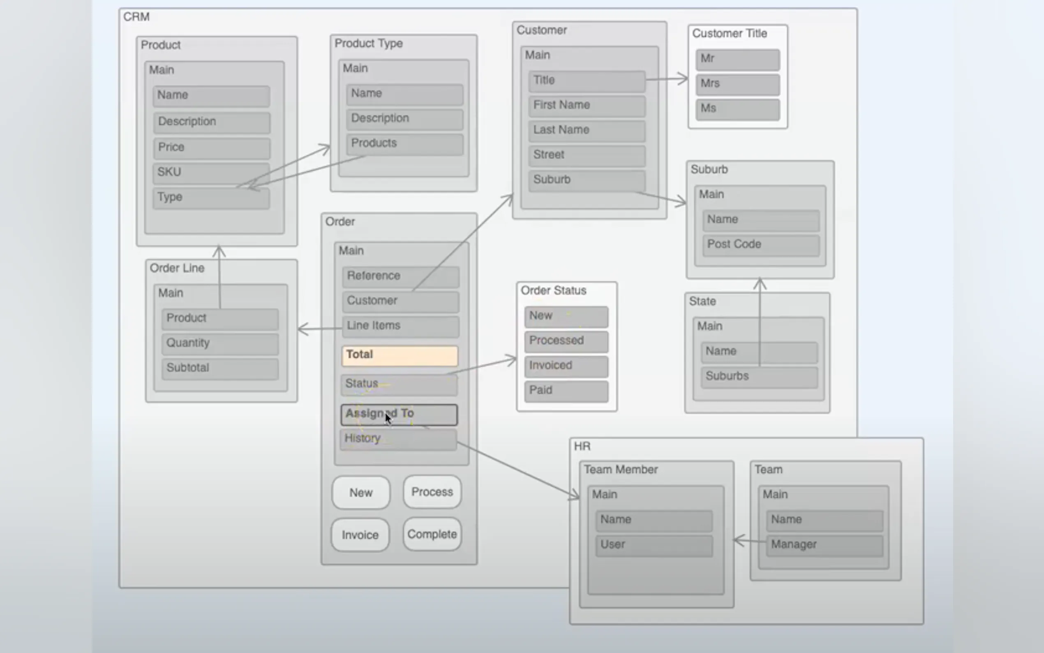Click the Quantity field in Order Line
The height and width of the screenshot is (653, 1044).
(220, 343)
